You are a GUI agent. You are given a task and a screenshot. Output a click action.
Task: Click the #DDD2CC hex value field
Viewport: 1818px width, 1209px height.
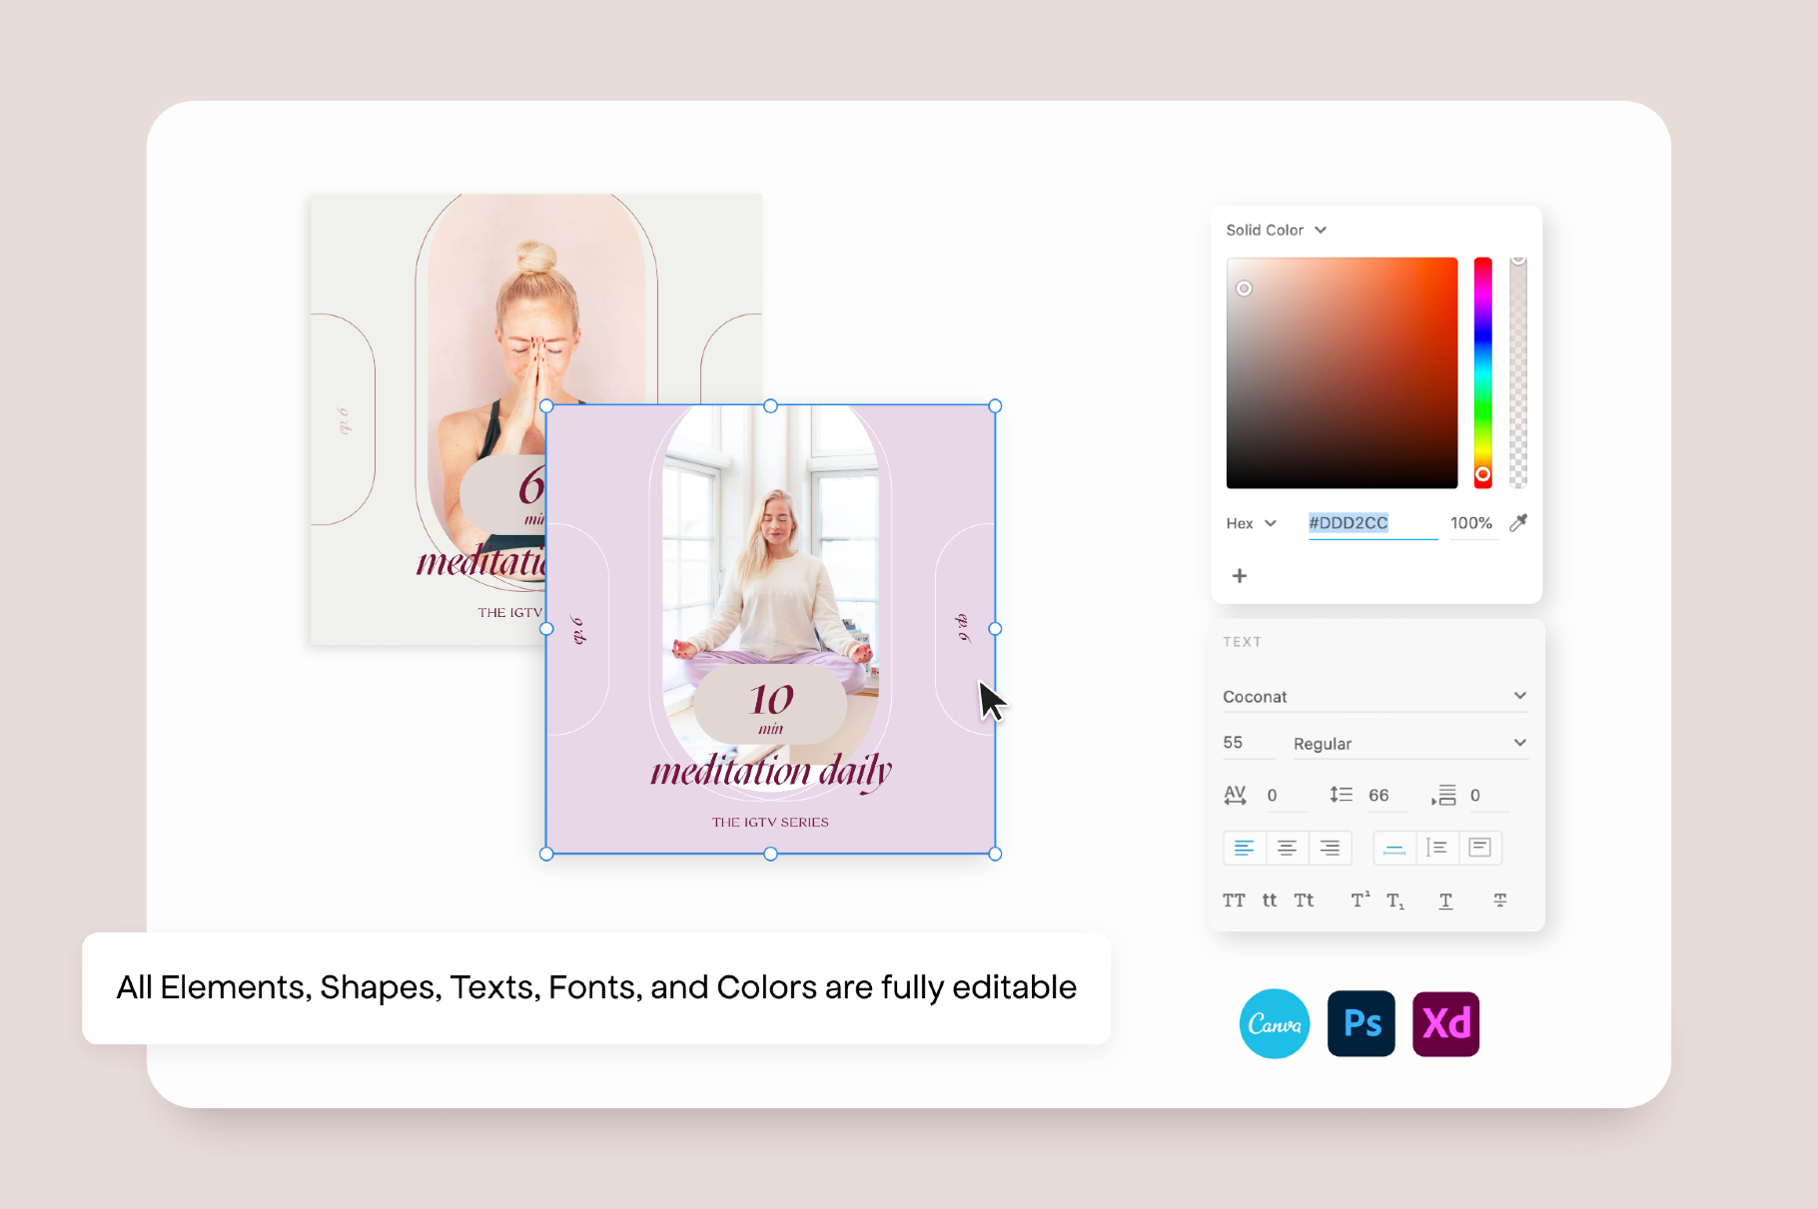pos(1370,523)
